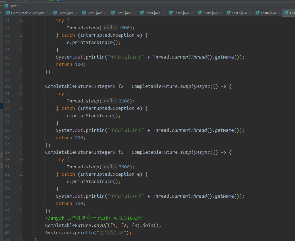Image resolution: width=295 pixels, height=241 pixels.
Task: Collapse fold marker ending at line 25
Action: pyautogui.click(x=22, y=123)
